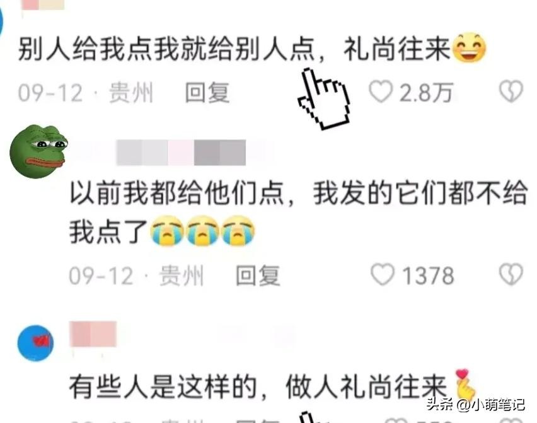This screenshot has width=537, height=423.
Task: Like the comment with 2.8万 likes
Action: (381, 92)
